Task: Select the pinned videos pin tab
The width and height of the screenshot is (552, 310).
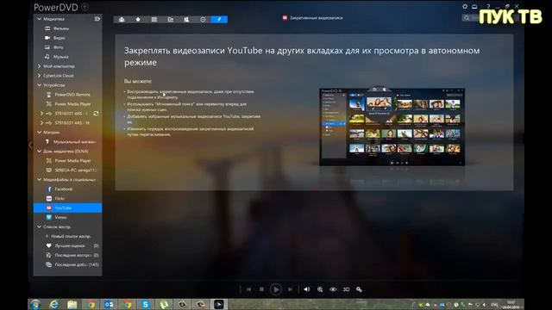Action: 219,19
